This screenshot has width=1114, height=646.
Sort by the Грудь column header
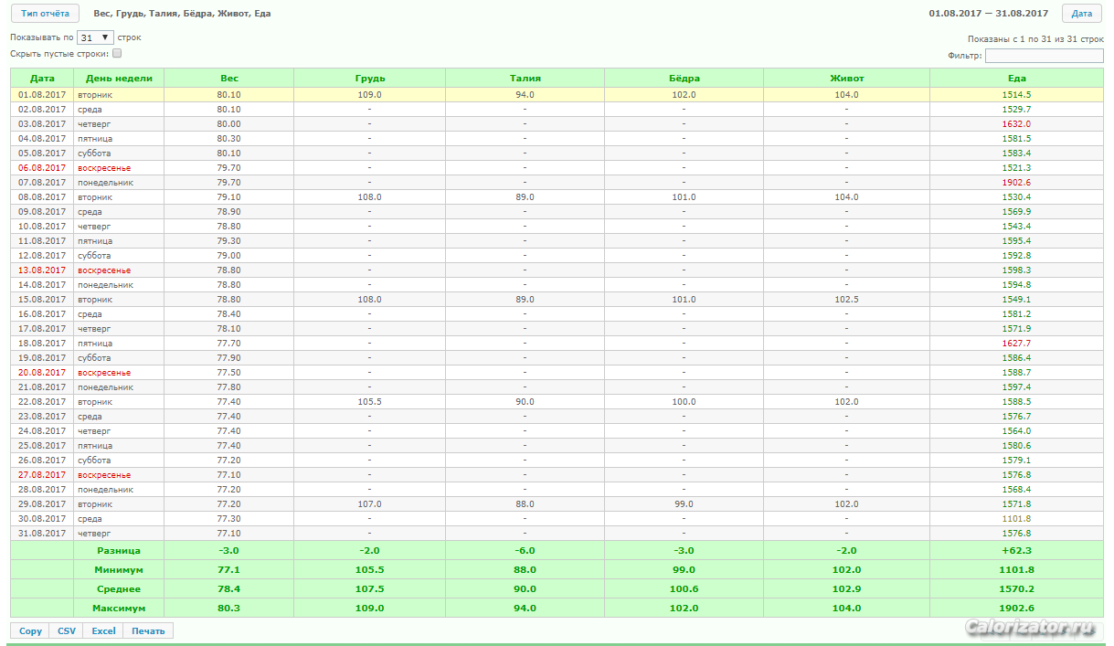point(369,78)
